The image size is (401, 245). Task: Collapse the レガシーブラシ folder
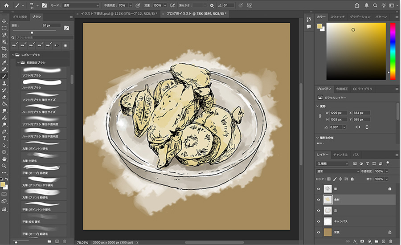[x=13, y=54]
